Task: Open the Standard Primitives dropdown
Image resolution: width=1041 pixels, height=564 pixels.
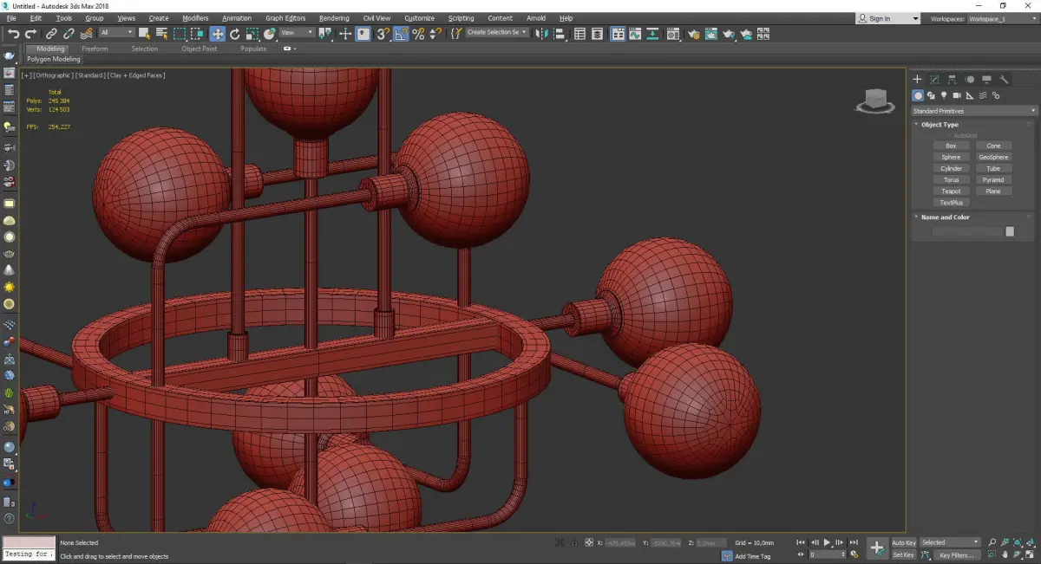Action: [x=973, y=111]
